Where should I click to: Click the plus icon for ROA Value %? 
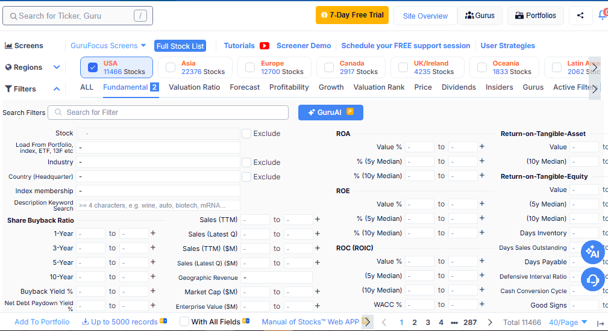(x=482, y=146)
